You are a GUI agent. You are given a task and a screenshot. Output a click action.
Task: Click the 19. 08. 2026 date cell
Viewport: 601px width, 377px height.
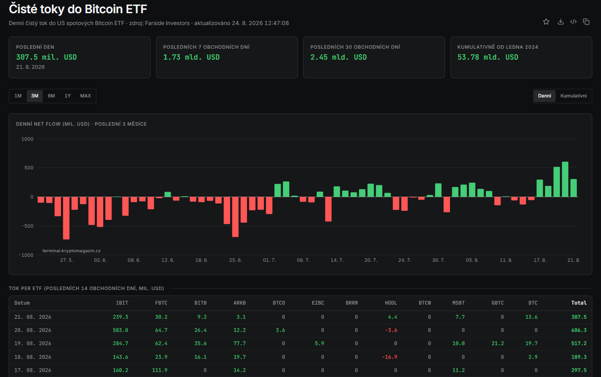(x=33, y=343)
